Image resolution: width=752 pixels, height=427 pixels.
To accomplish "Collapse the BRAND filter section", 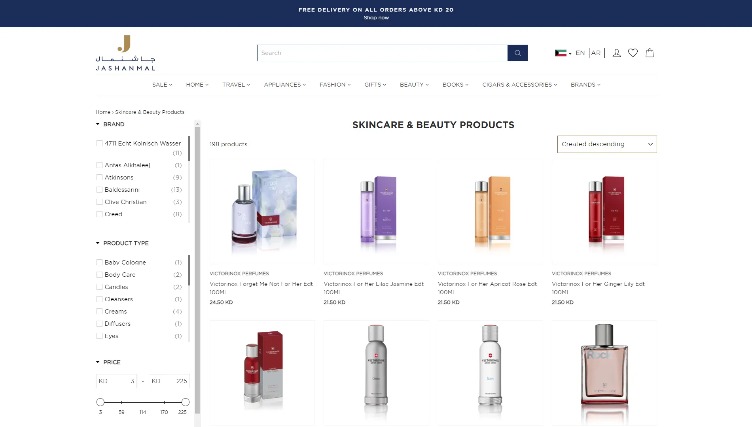I will click(x=110, y=124).
